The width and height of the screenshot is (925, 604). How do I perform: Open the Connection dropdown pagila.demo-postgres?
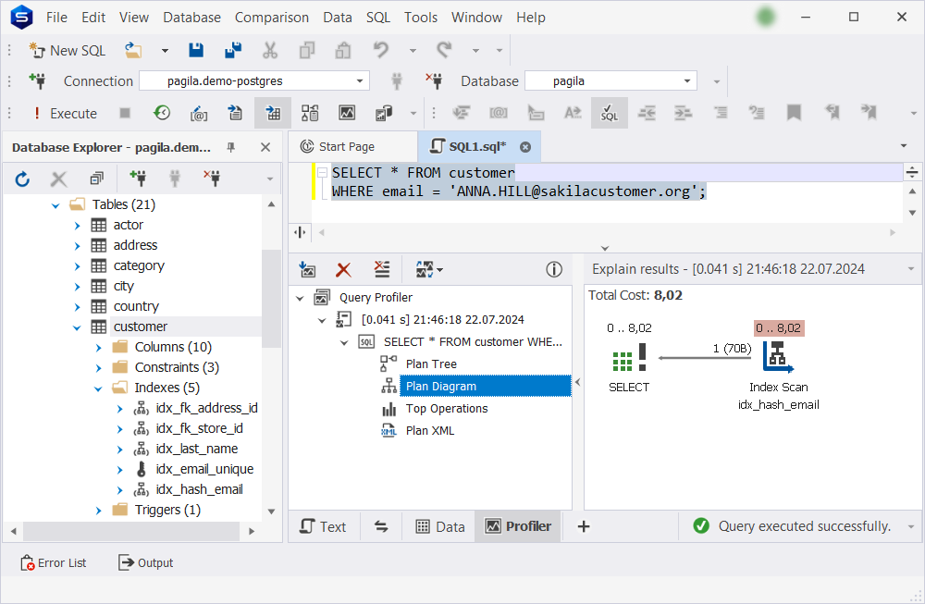(254, 80)
